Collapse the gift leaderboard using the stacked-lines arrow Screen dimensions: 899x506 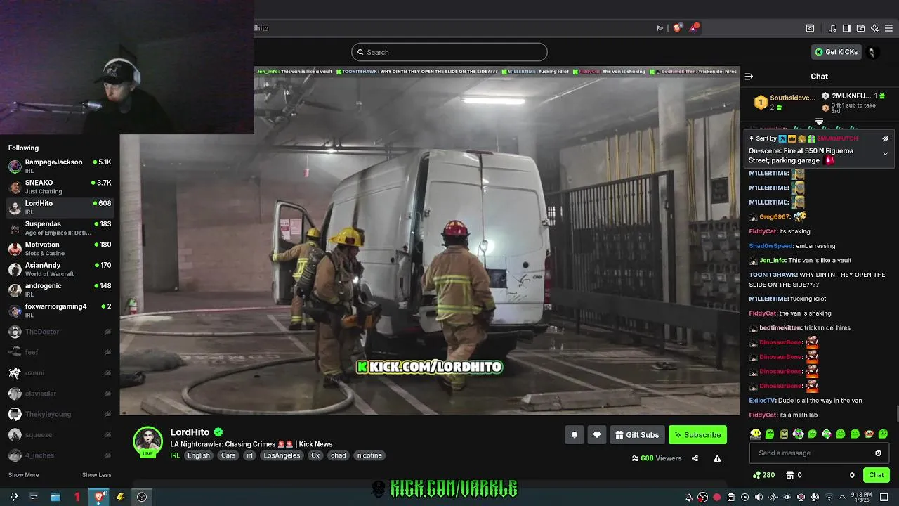click(x=819, y=122)
